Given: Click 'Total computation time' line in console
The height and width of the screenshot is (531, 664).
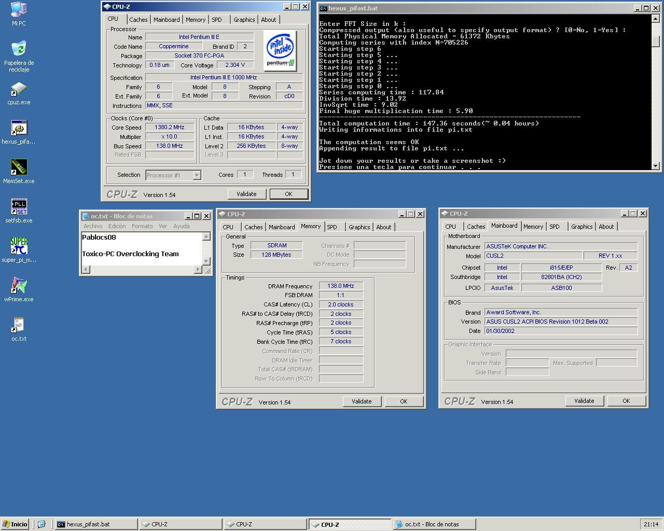Looking at the screenshot, I should click(x=429, y=123).
